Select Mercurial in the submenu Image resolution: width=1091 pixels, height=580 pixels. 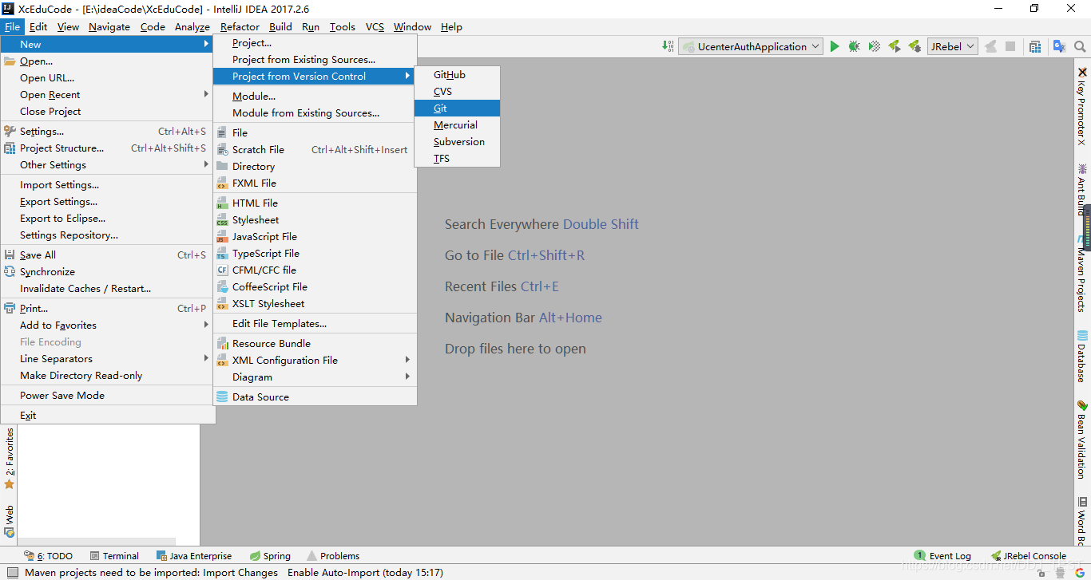[457, 124]
